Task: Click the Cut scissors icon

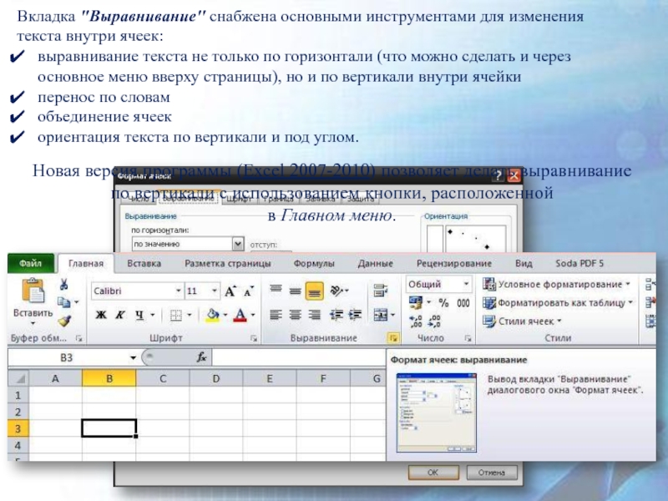Action: click(63, 286)
